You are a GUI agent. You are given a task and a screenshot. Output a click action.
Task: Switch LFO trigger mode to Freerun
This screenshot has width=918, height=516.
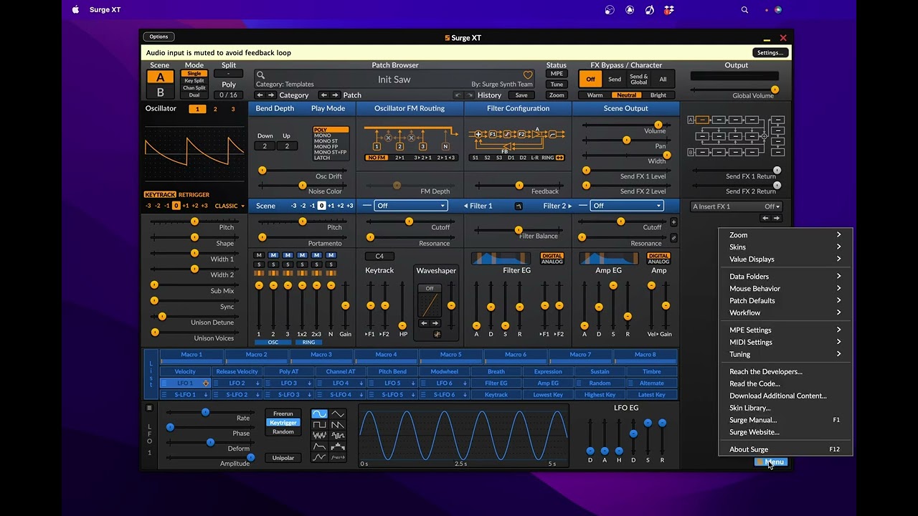tap(283, 414)
